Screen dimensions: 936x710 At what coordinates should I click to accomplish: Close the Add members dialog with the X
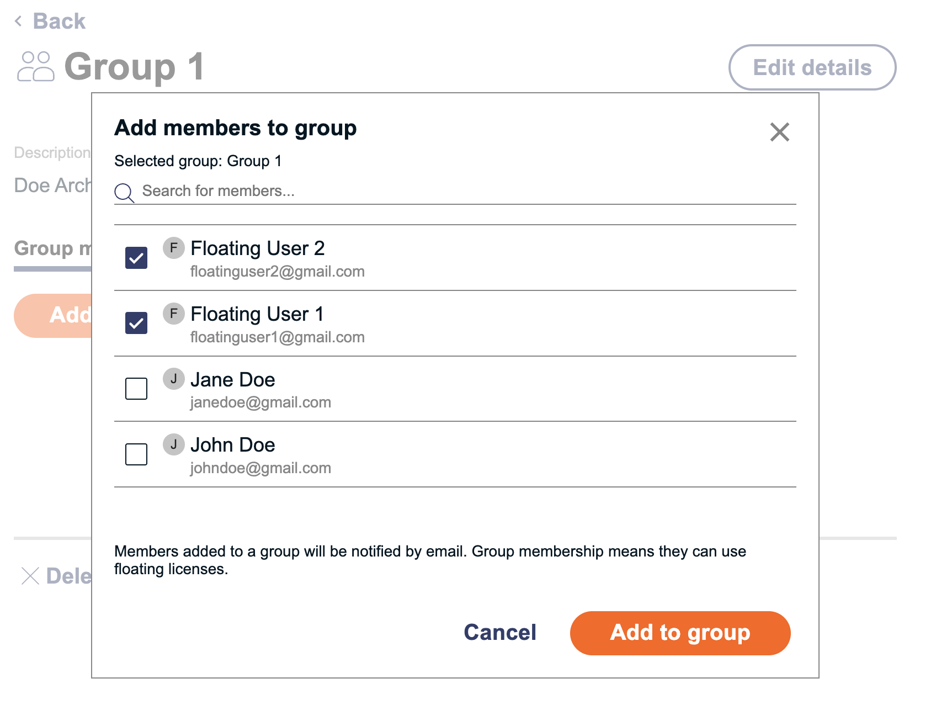(780, 133)
